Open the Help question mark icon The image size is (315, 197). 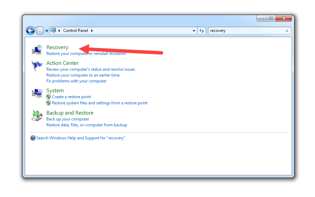coord(33,138)
